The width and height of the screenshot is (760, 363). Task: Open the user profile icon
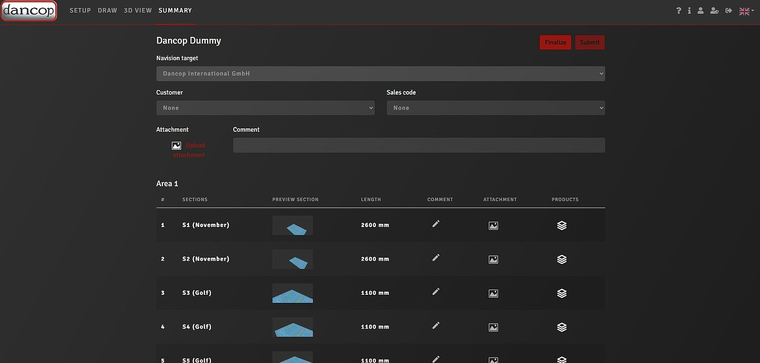click(x=700, y=10)
